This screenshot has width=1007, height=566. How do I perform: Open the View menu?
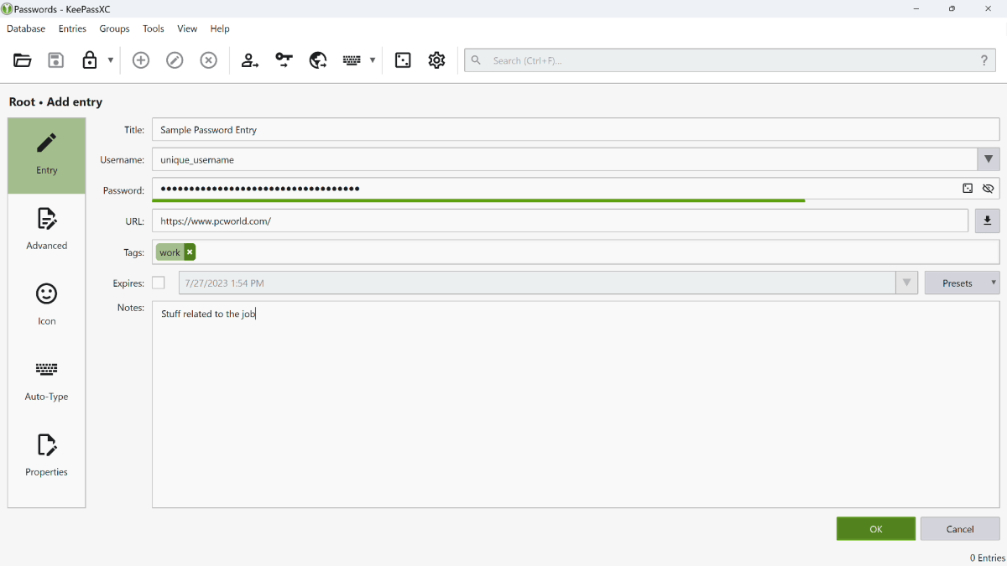pos(187,29)
